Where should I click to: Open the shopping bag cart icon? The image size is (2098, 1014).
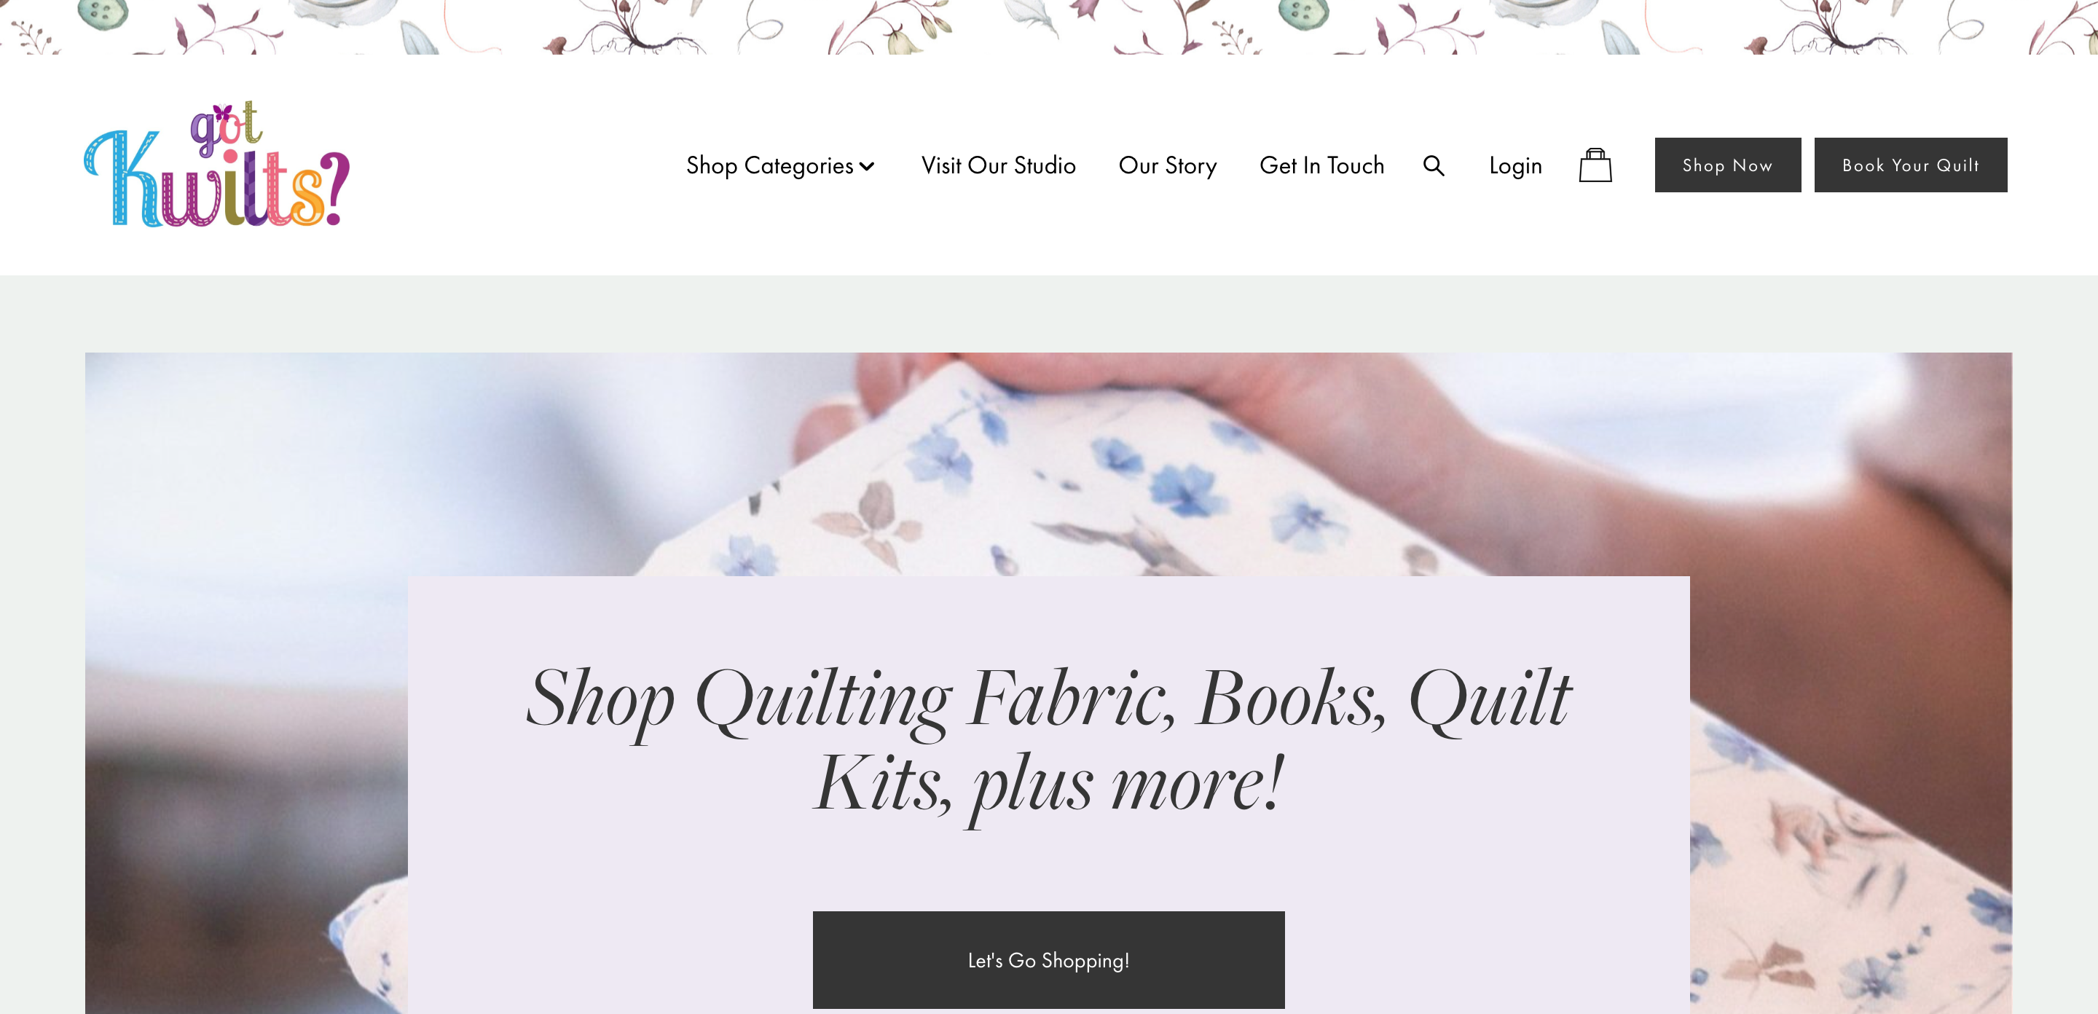[1595, 165]
